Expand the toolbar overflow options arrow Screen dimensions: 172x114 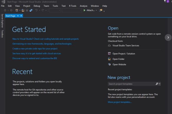point(104,11)
